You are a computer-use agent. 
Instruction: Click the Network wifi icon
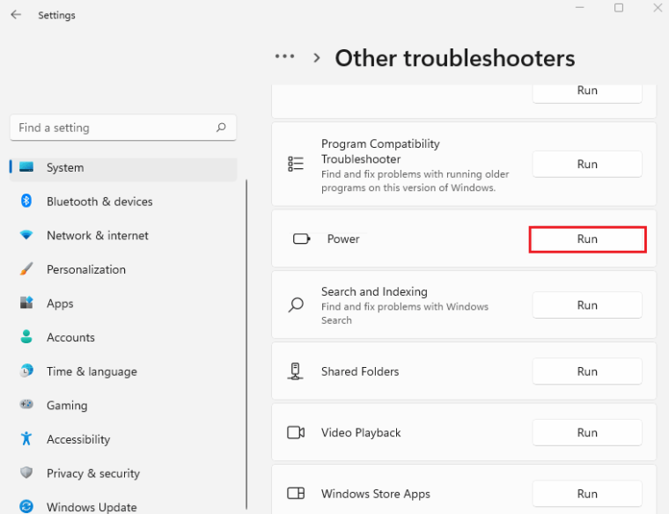(26, 235)
